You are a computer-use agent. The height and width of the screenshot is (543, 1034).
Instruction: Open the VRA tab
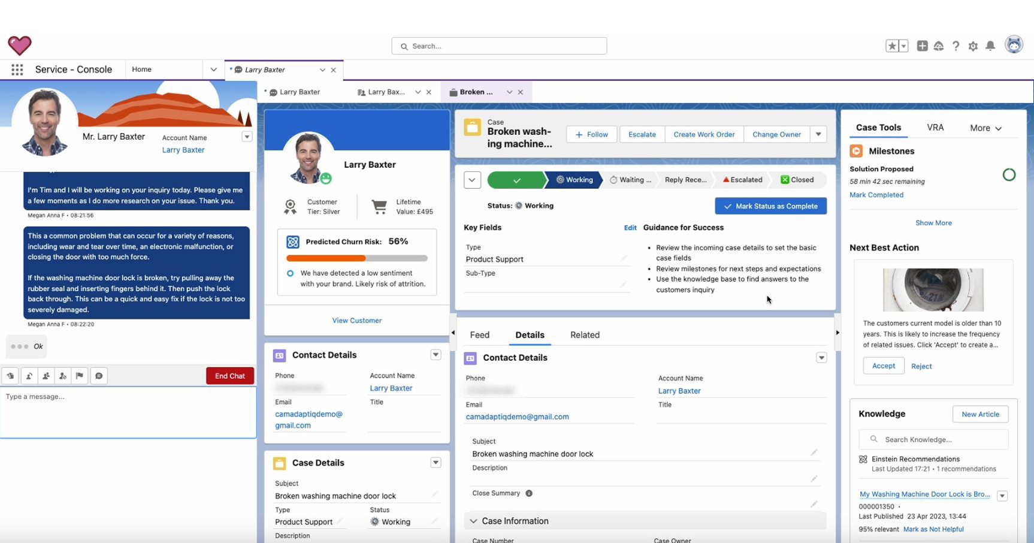935,128
